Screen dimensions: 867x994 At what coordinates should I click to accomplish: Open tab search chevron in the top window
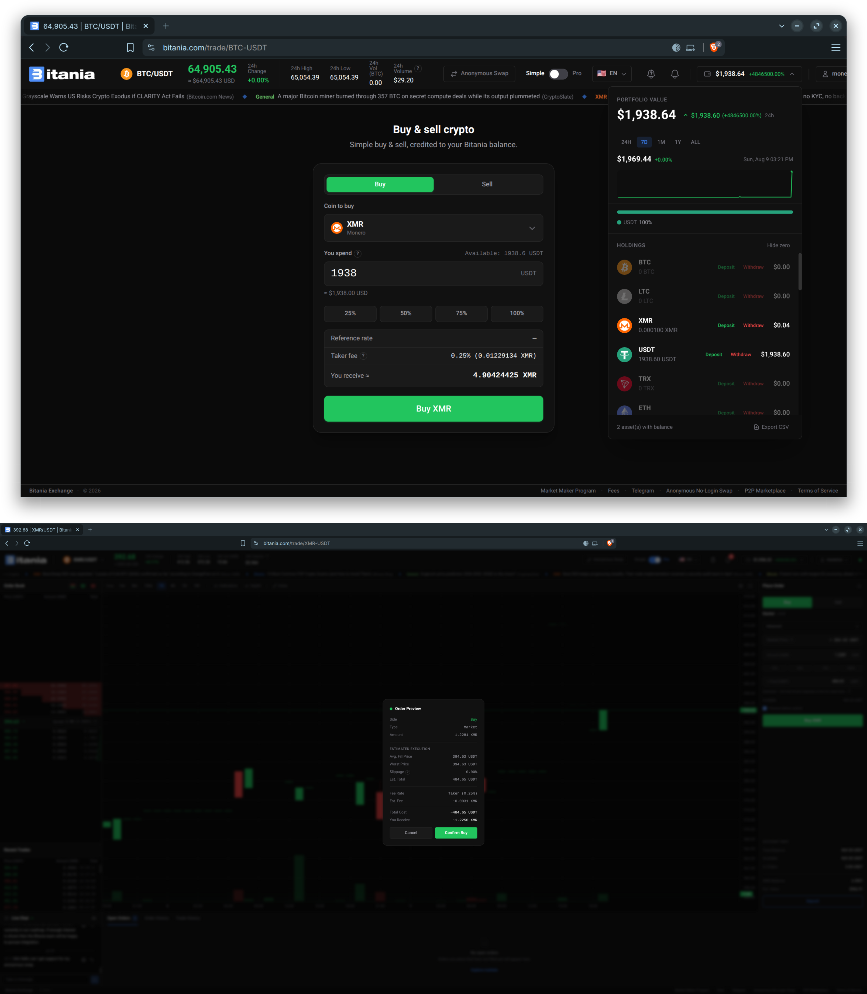pyautogui.click(x=781, y=26)
